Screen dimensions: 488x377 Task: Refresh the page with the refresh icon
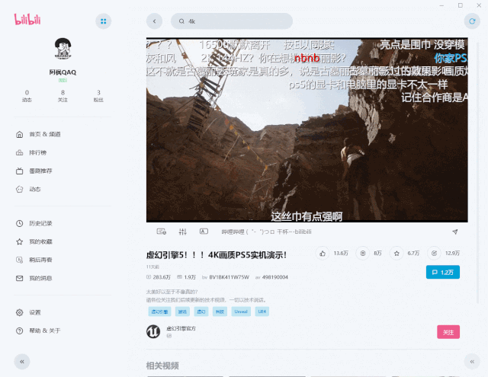pyautogui.click(x=472, y=21)
